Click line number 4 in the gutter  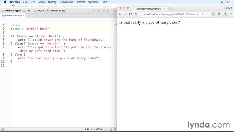pyautogui.click(x=4, y=36)
